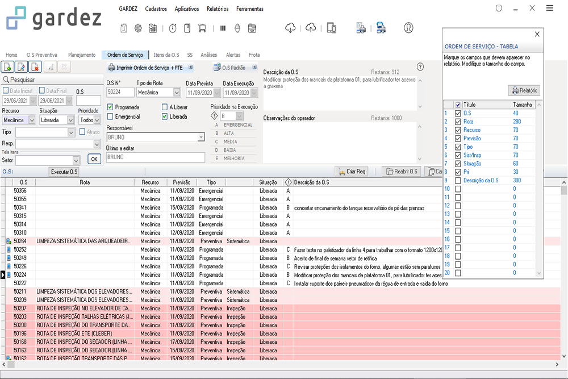Expand the Responsável BRUNO combo box

(201, 138)
